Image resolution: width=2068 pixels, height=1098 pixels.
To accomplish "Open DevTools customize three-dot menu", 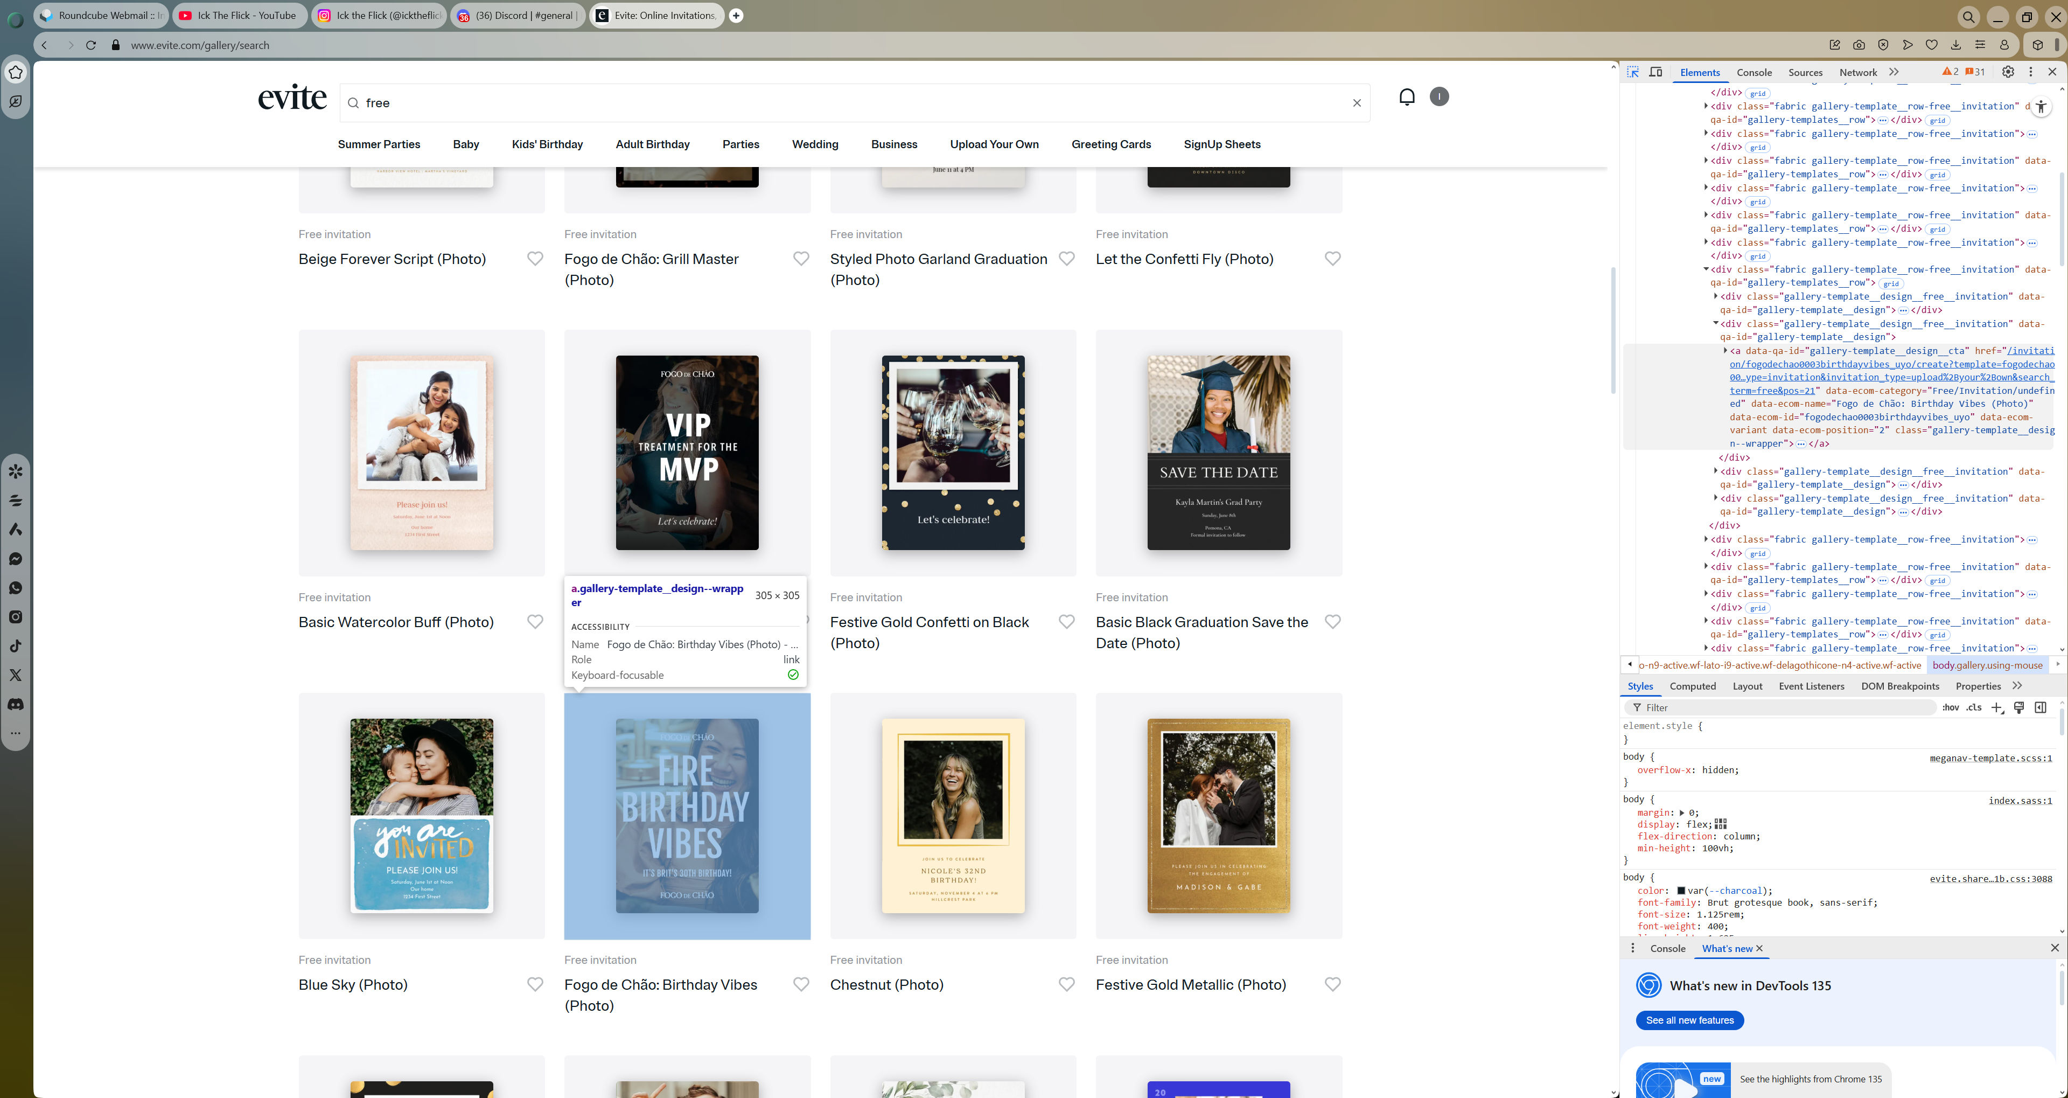I will click(2030, 72).
